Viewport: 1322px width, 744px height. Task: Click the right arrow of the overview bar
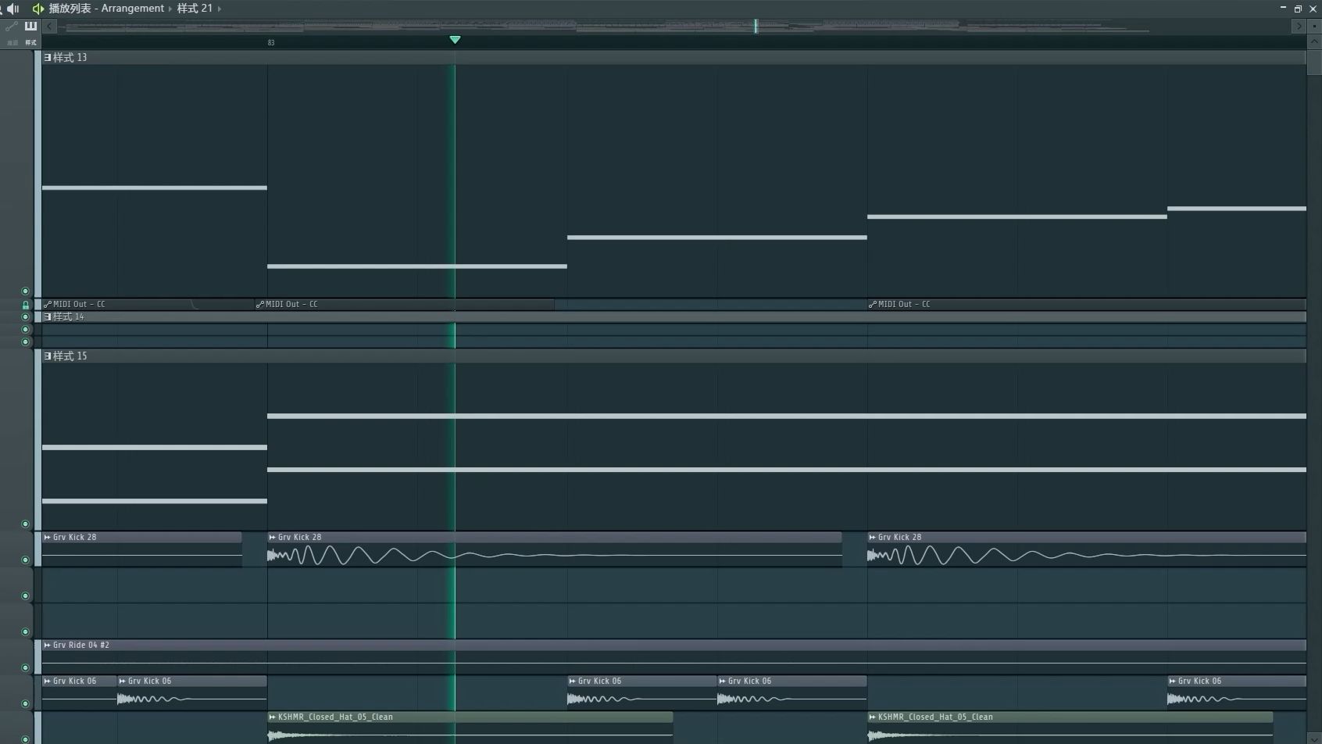pos(1299,27)
